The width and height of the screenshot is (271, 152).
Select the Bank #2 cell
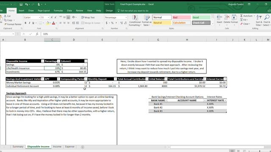(158, 108)
